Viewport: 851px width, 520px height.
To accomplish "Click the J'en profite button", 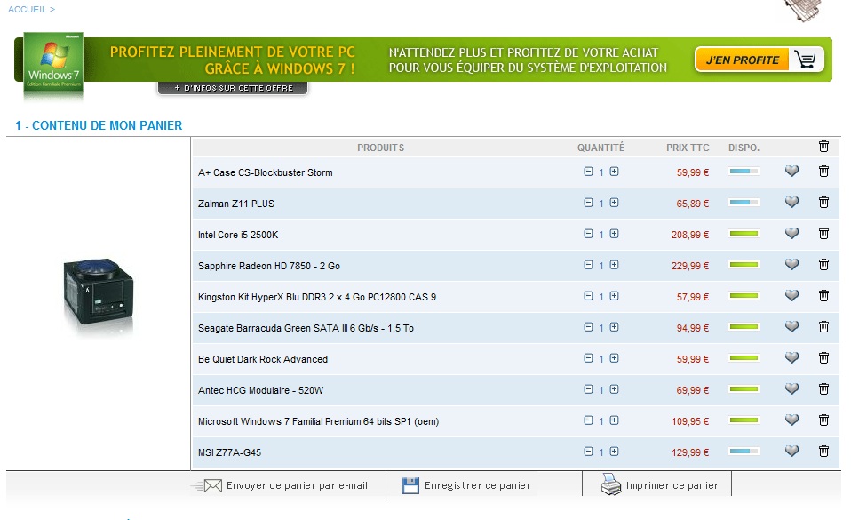I will (760, 60).
